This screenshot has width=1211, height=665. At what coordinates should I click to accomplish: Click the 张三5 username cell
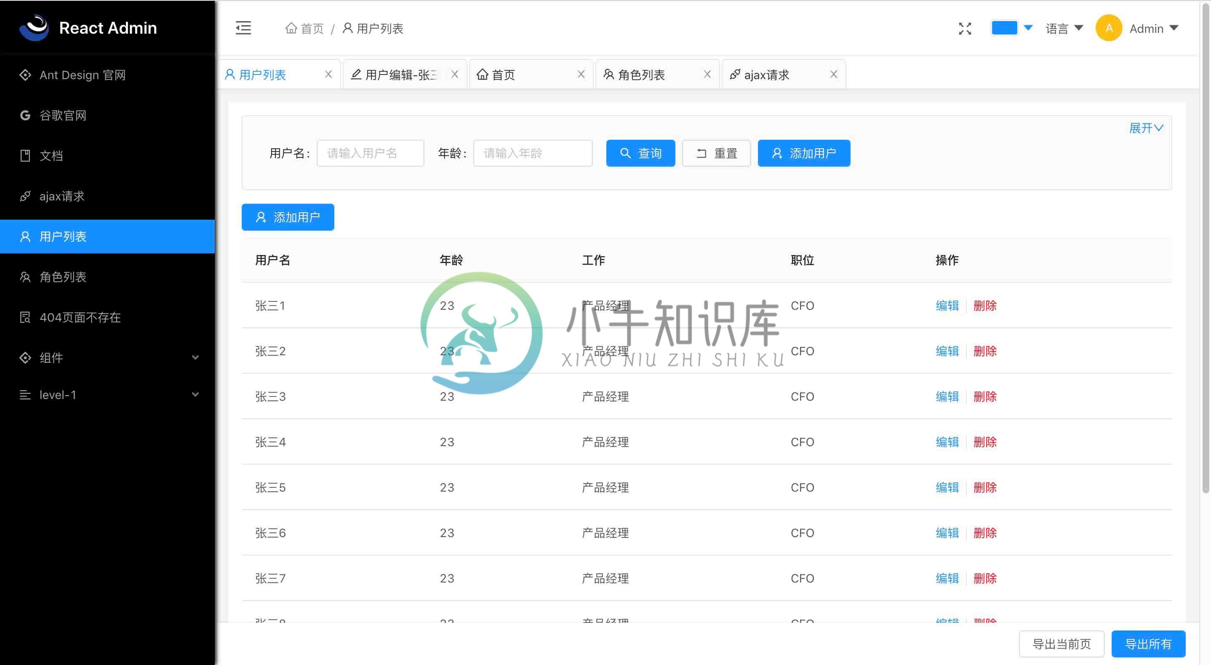coord(270,488)
